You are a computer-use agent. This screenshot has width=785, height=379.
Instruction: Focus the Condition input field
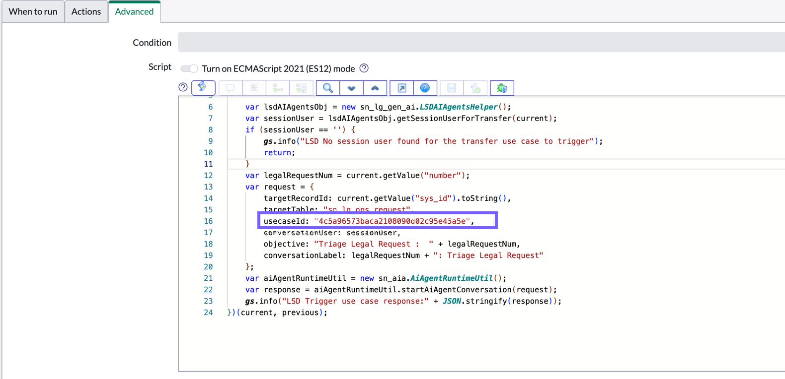(x=481, y=42)
